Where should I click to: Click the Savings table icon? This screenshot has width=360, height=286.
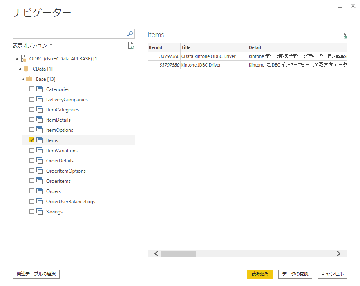point(40,211)
